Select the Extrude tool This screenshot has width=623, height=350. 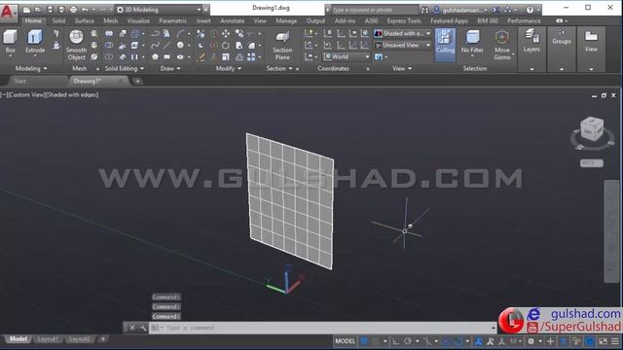tap(35, 43)
